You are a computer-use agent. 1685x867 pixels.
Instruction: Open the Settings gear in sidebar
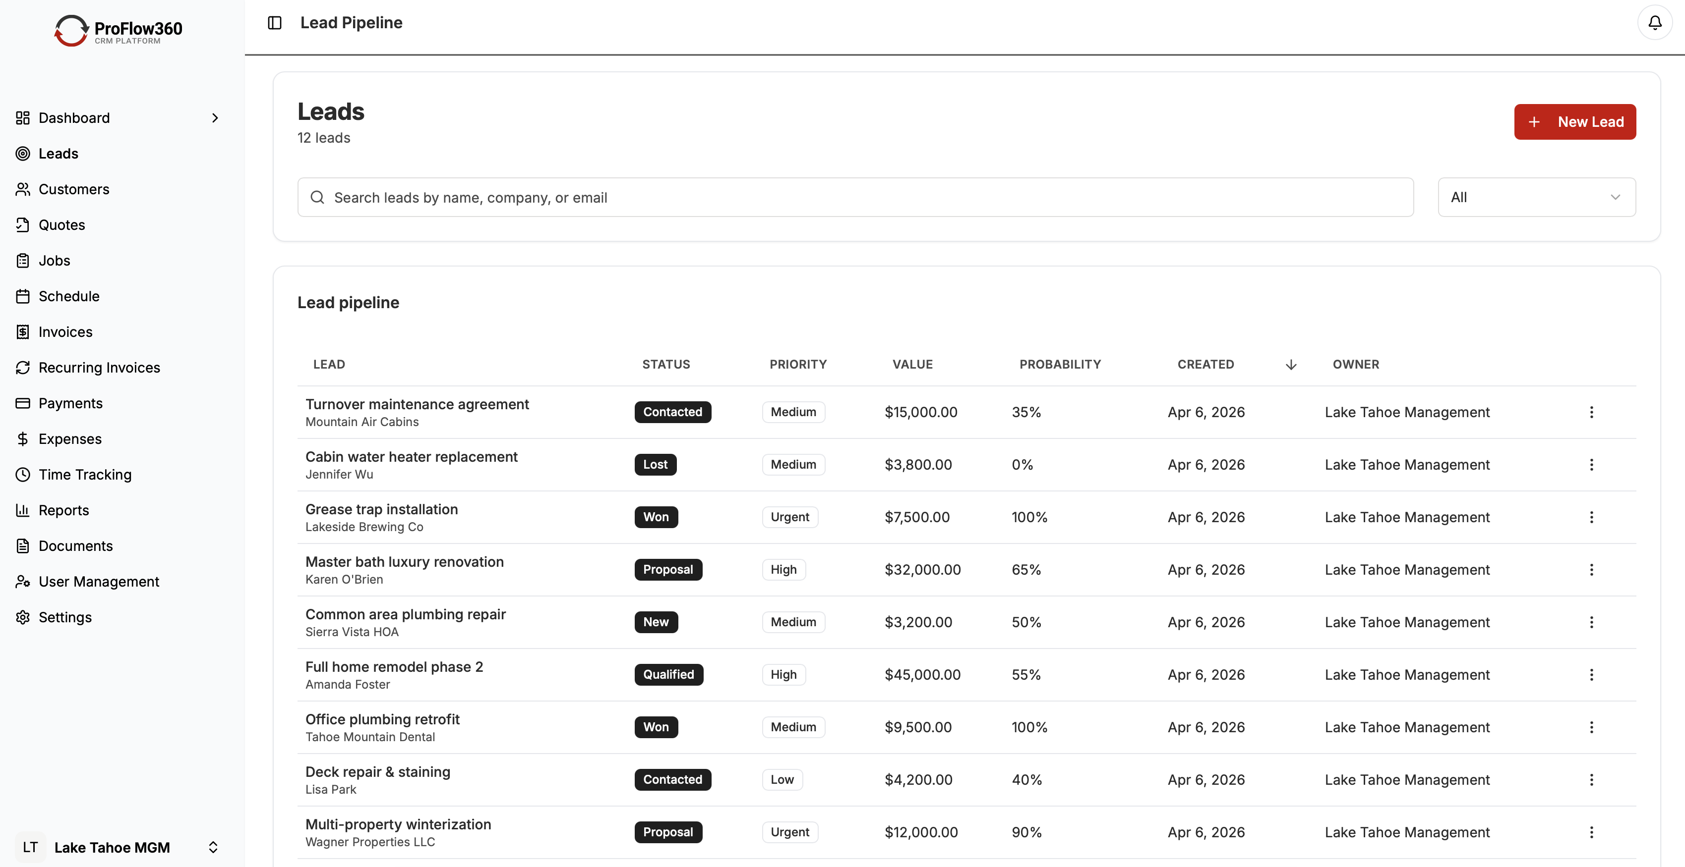[23, 617]
